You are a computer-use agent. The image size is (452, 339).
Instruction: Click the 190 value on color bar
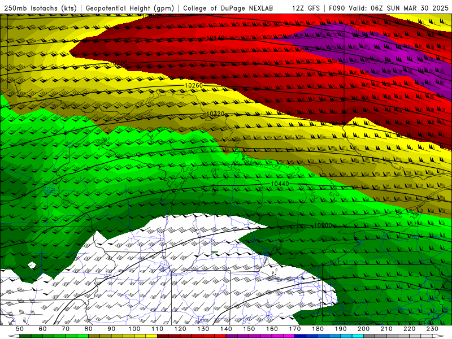341,329
